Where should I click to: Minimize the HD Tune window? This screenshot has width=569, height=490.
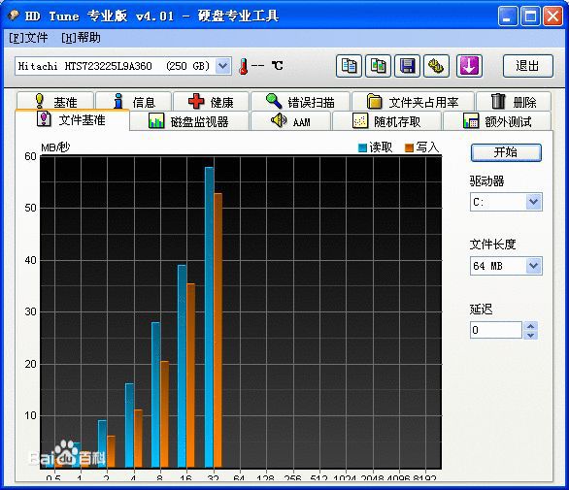click(508, 16)
